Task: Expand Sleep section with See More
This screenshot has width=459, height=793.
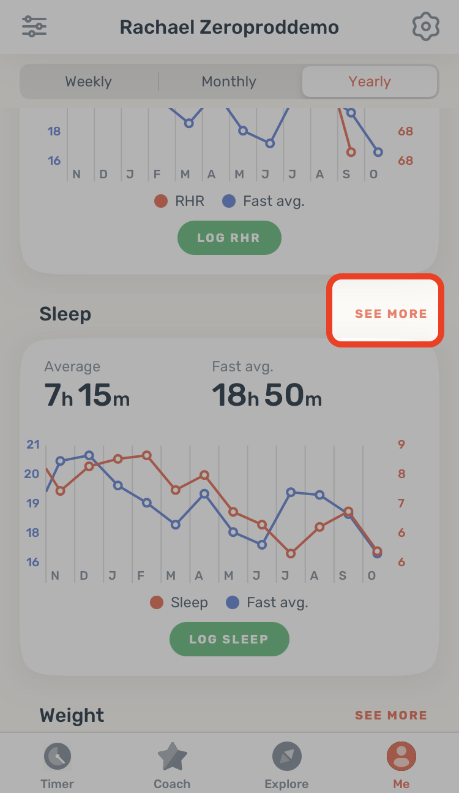Action: pos(391,314)
